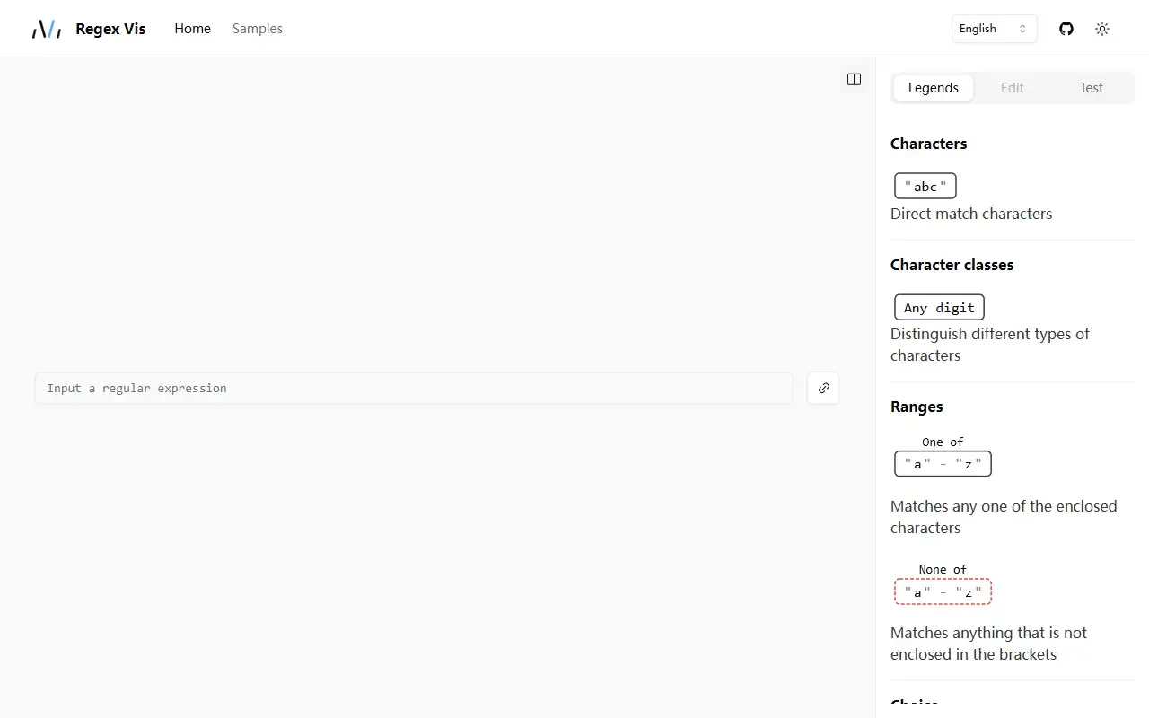Click the Regex Vis logo icon
1149x718 pixels.
tap(47, 29)
